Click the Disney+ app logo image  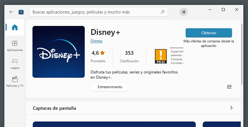59,52
